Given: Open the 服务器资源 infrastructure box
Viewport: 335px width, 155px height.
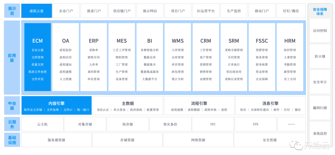Looking at the screenshot, I should click(x=56, y=140).
